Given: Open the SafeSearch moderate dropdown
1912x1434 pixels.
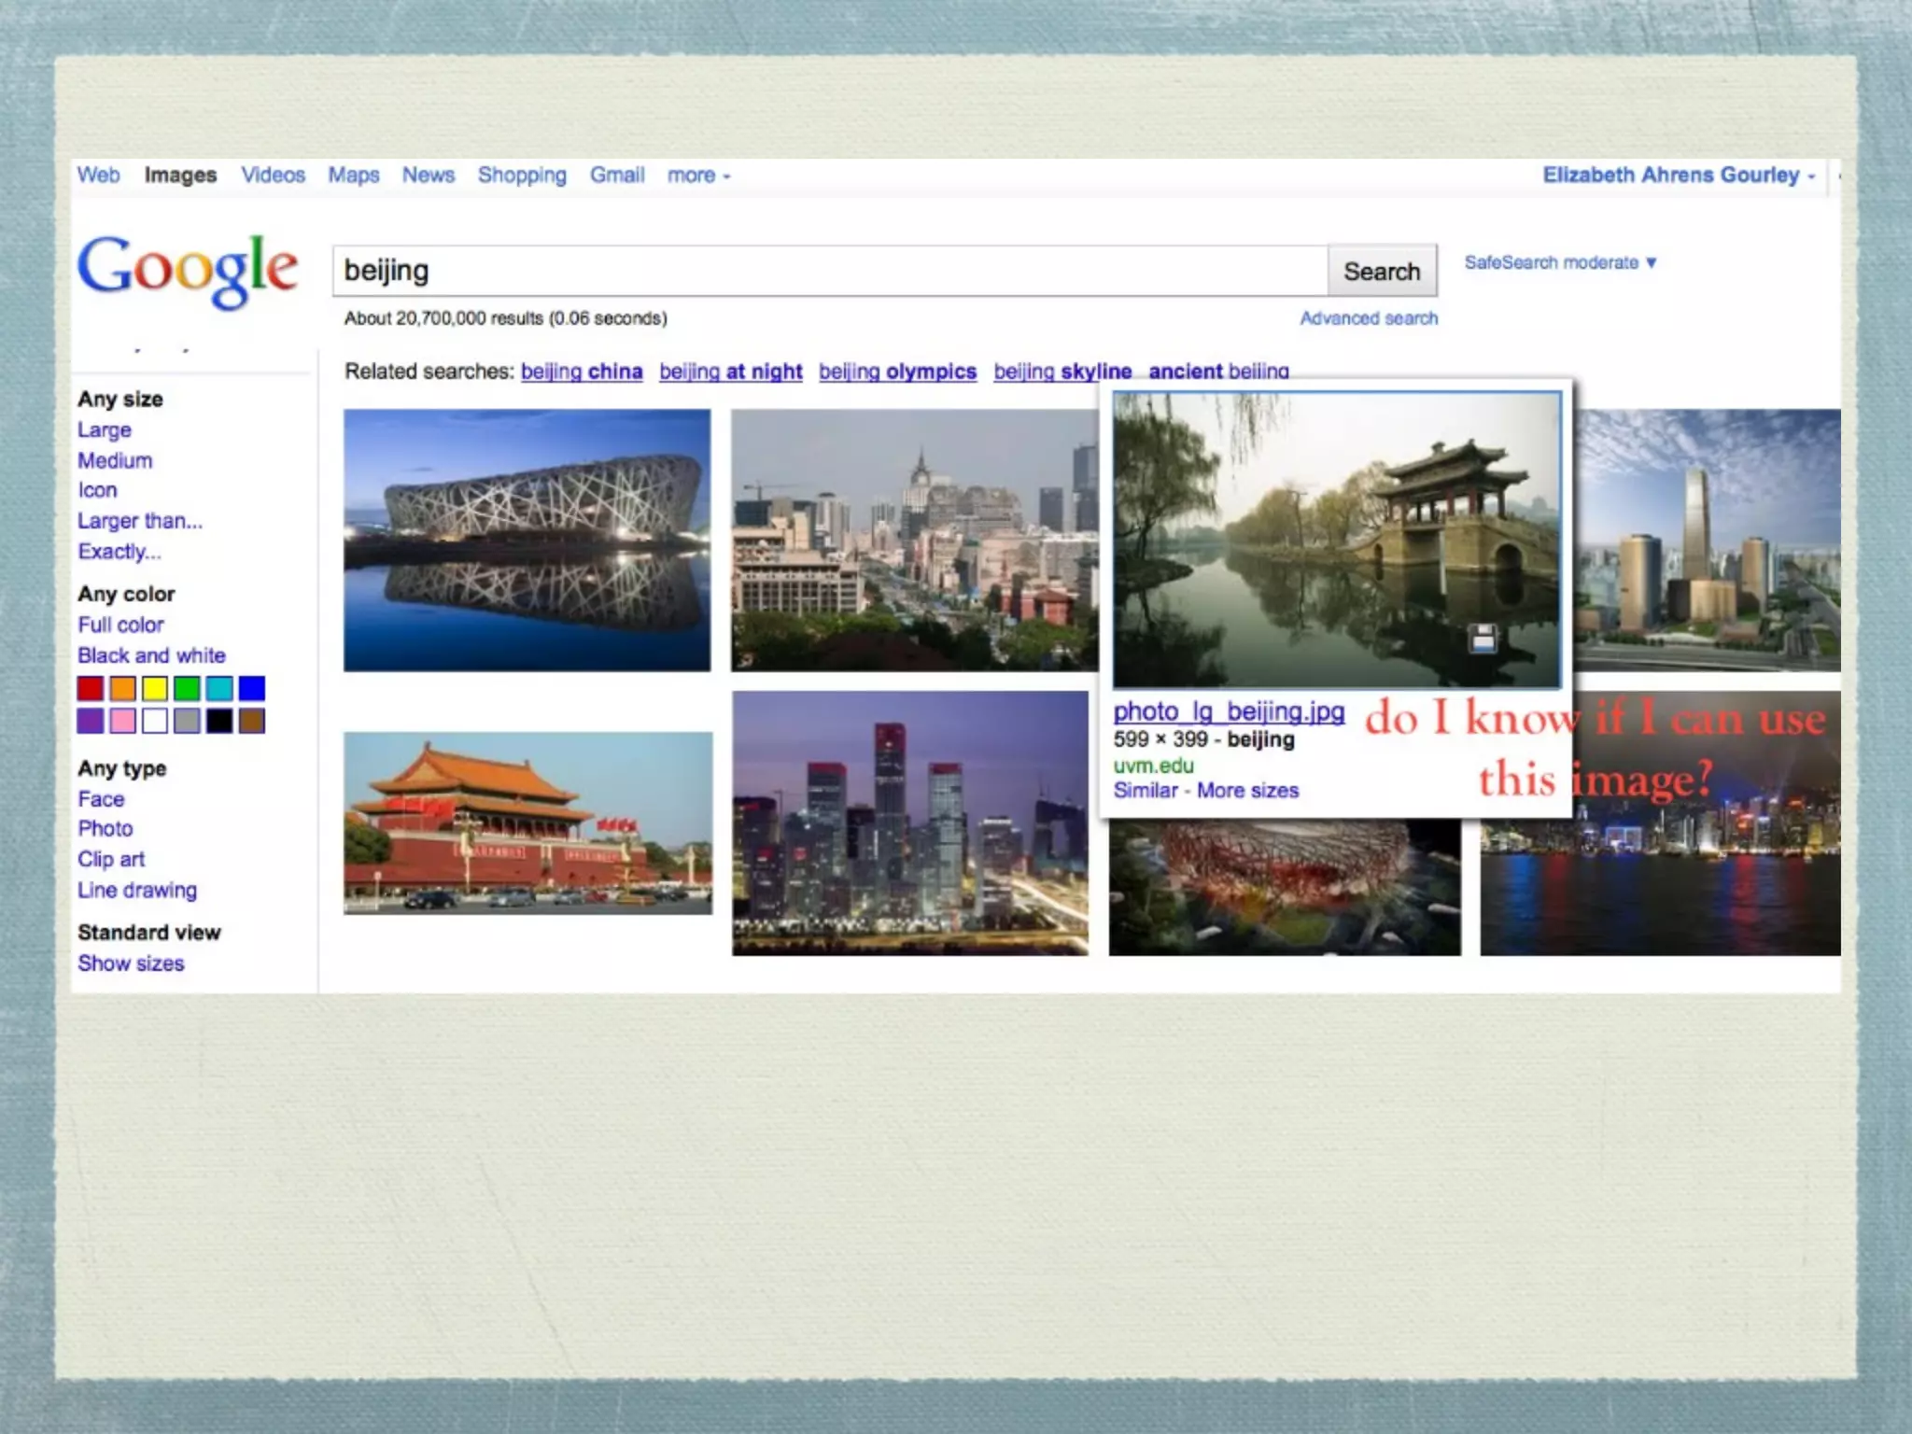Looking at the screenshot, I should point(1560,262).
